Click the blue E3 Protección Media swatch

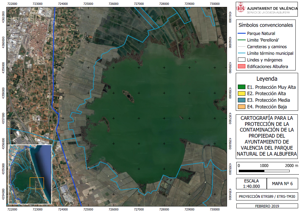[x=241, y=100]
